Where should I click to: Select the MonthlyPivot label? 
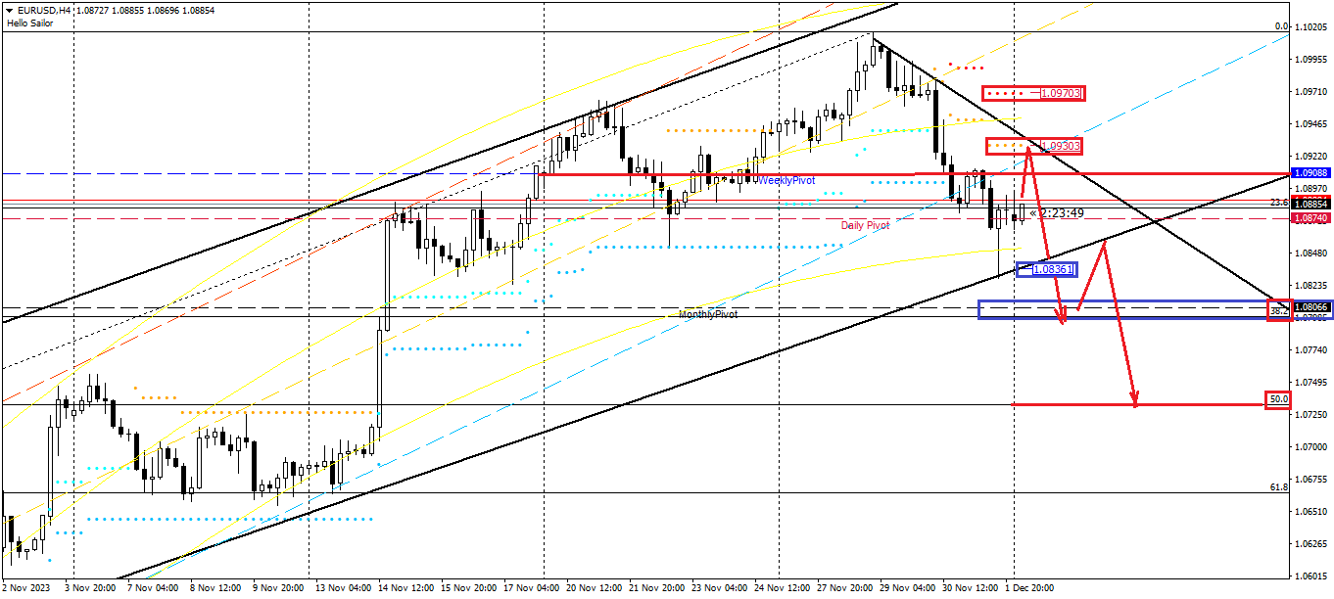coord(708,314)
